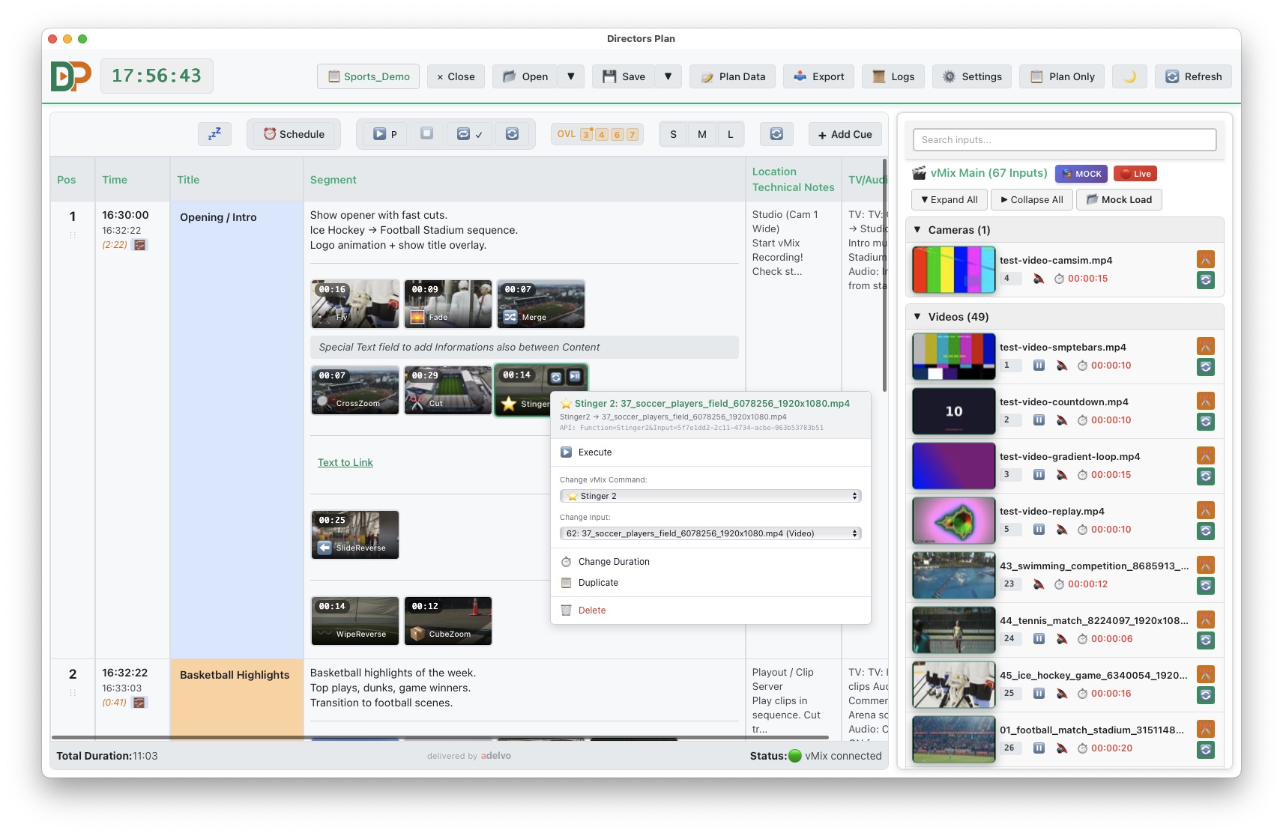
Task: Click the stop icon in the top toolbar
Action: coord(427,134)
